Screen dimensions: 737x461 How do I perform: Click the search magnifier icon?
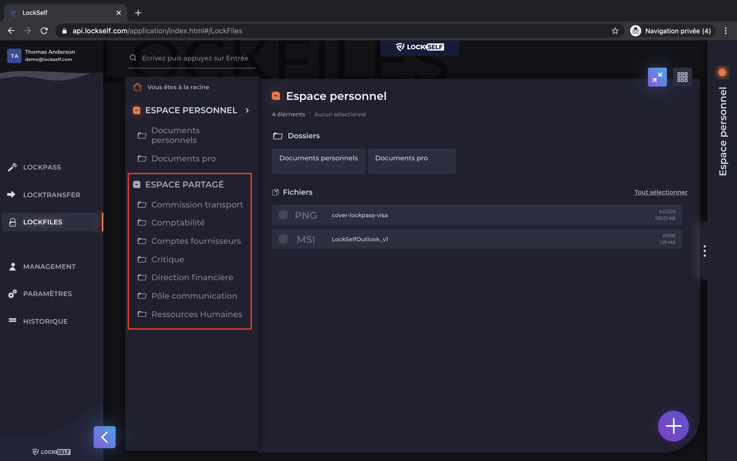point(133,58)
